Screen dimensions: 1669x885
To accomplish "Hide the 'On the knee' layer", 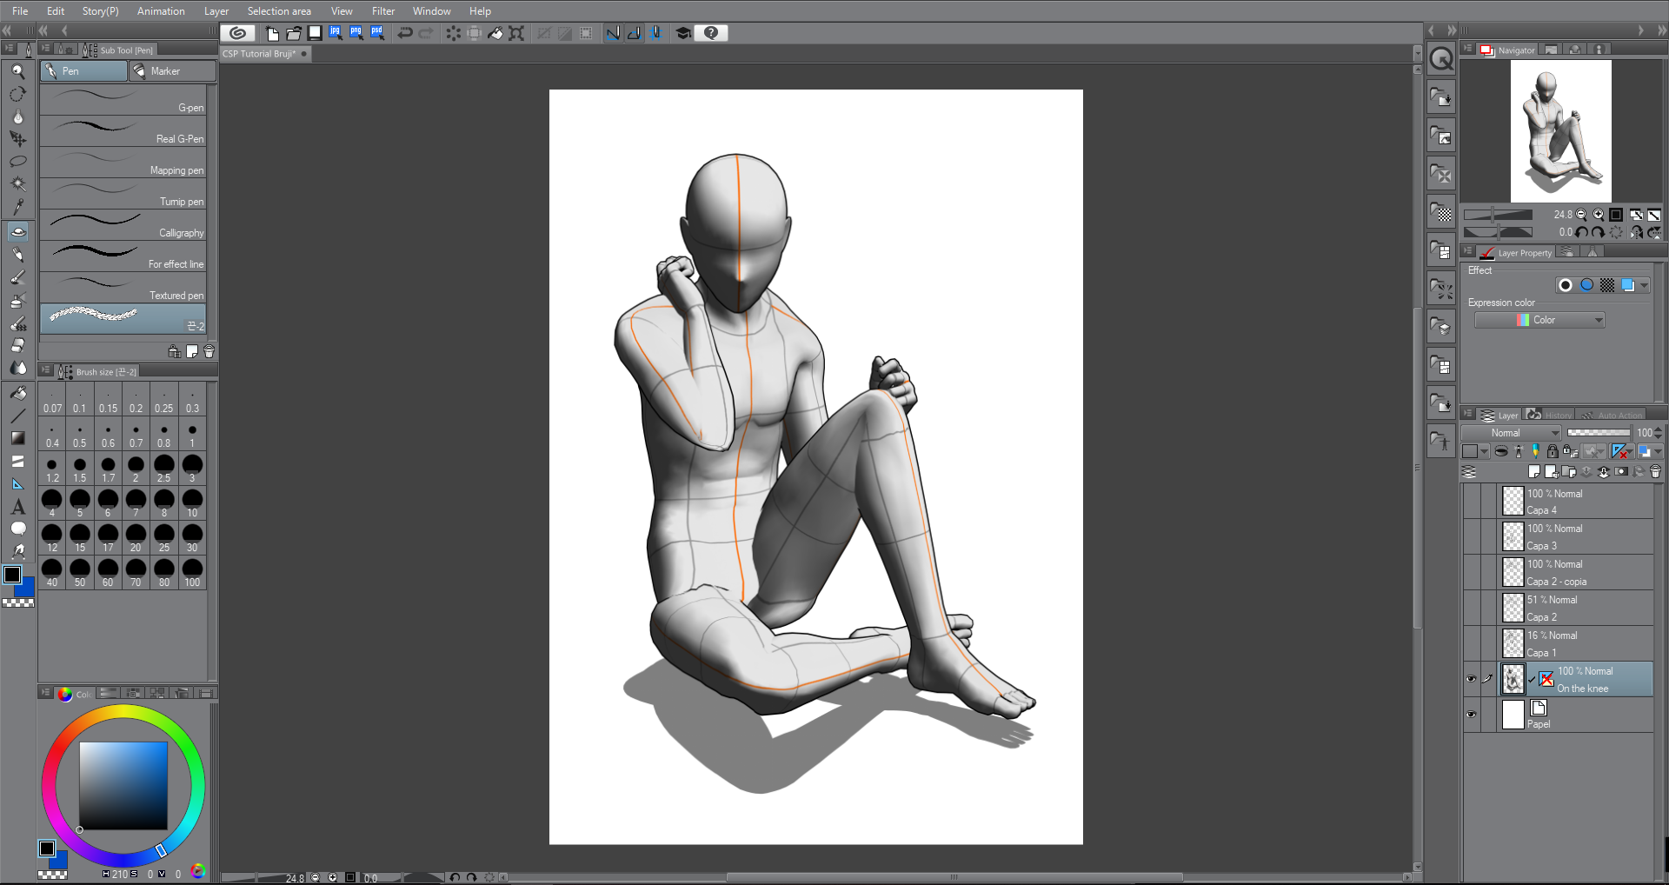I will point(1471,679).
